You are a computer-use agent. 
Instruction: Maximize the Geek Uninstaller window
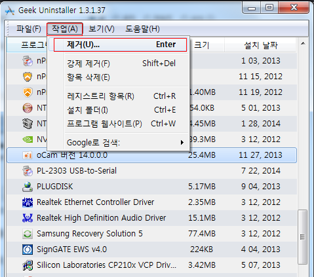click(x=269, y=8)
